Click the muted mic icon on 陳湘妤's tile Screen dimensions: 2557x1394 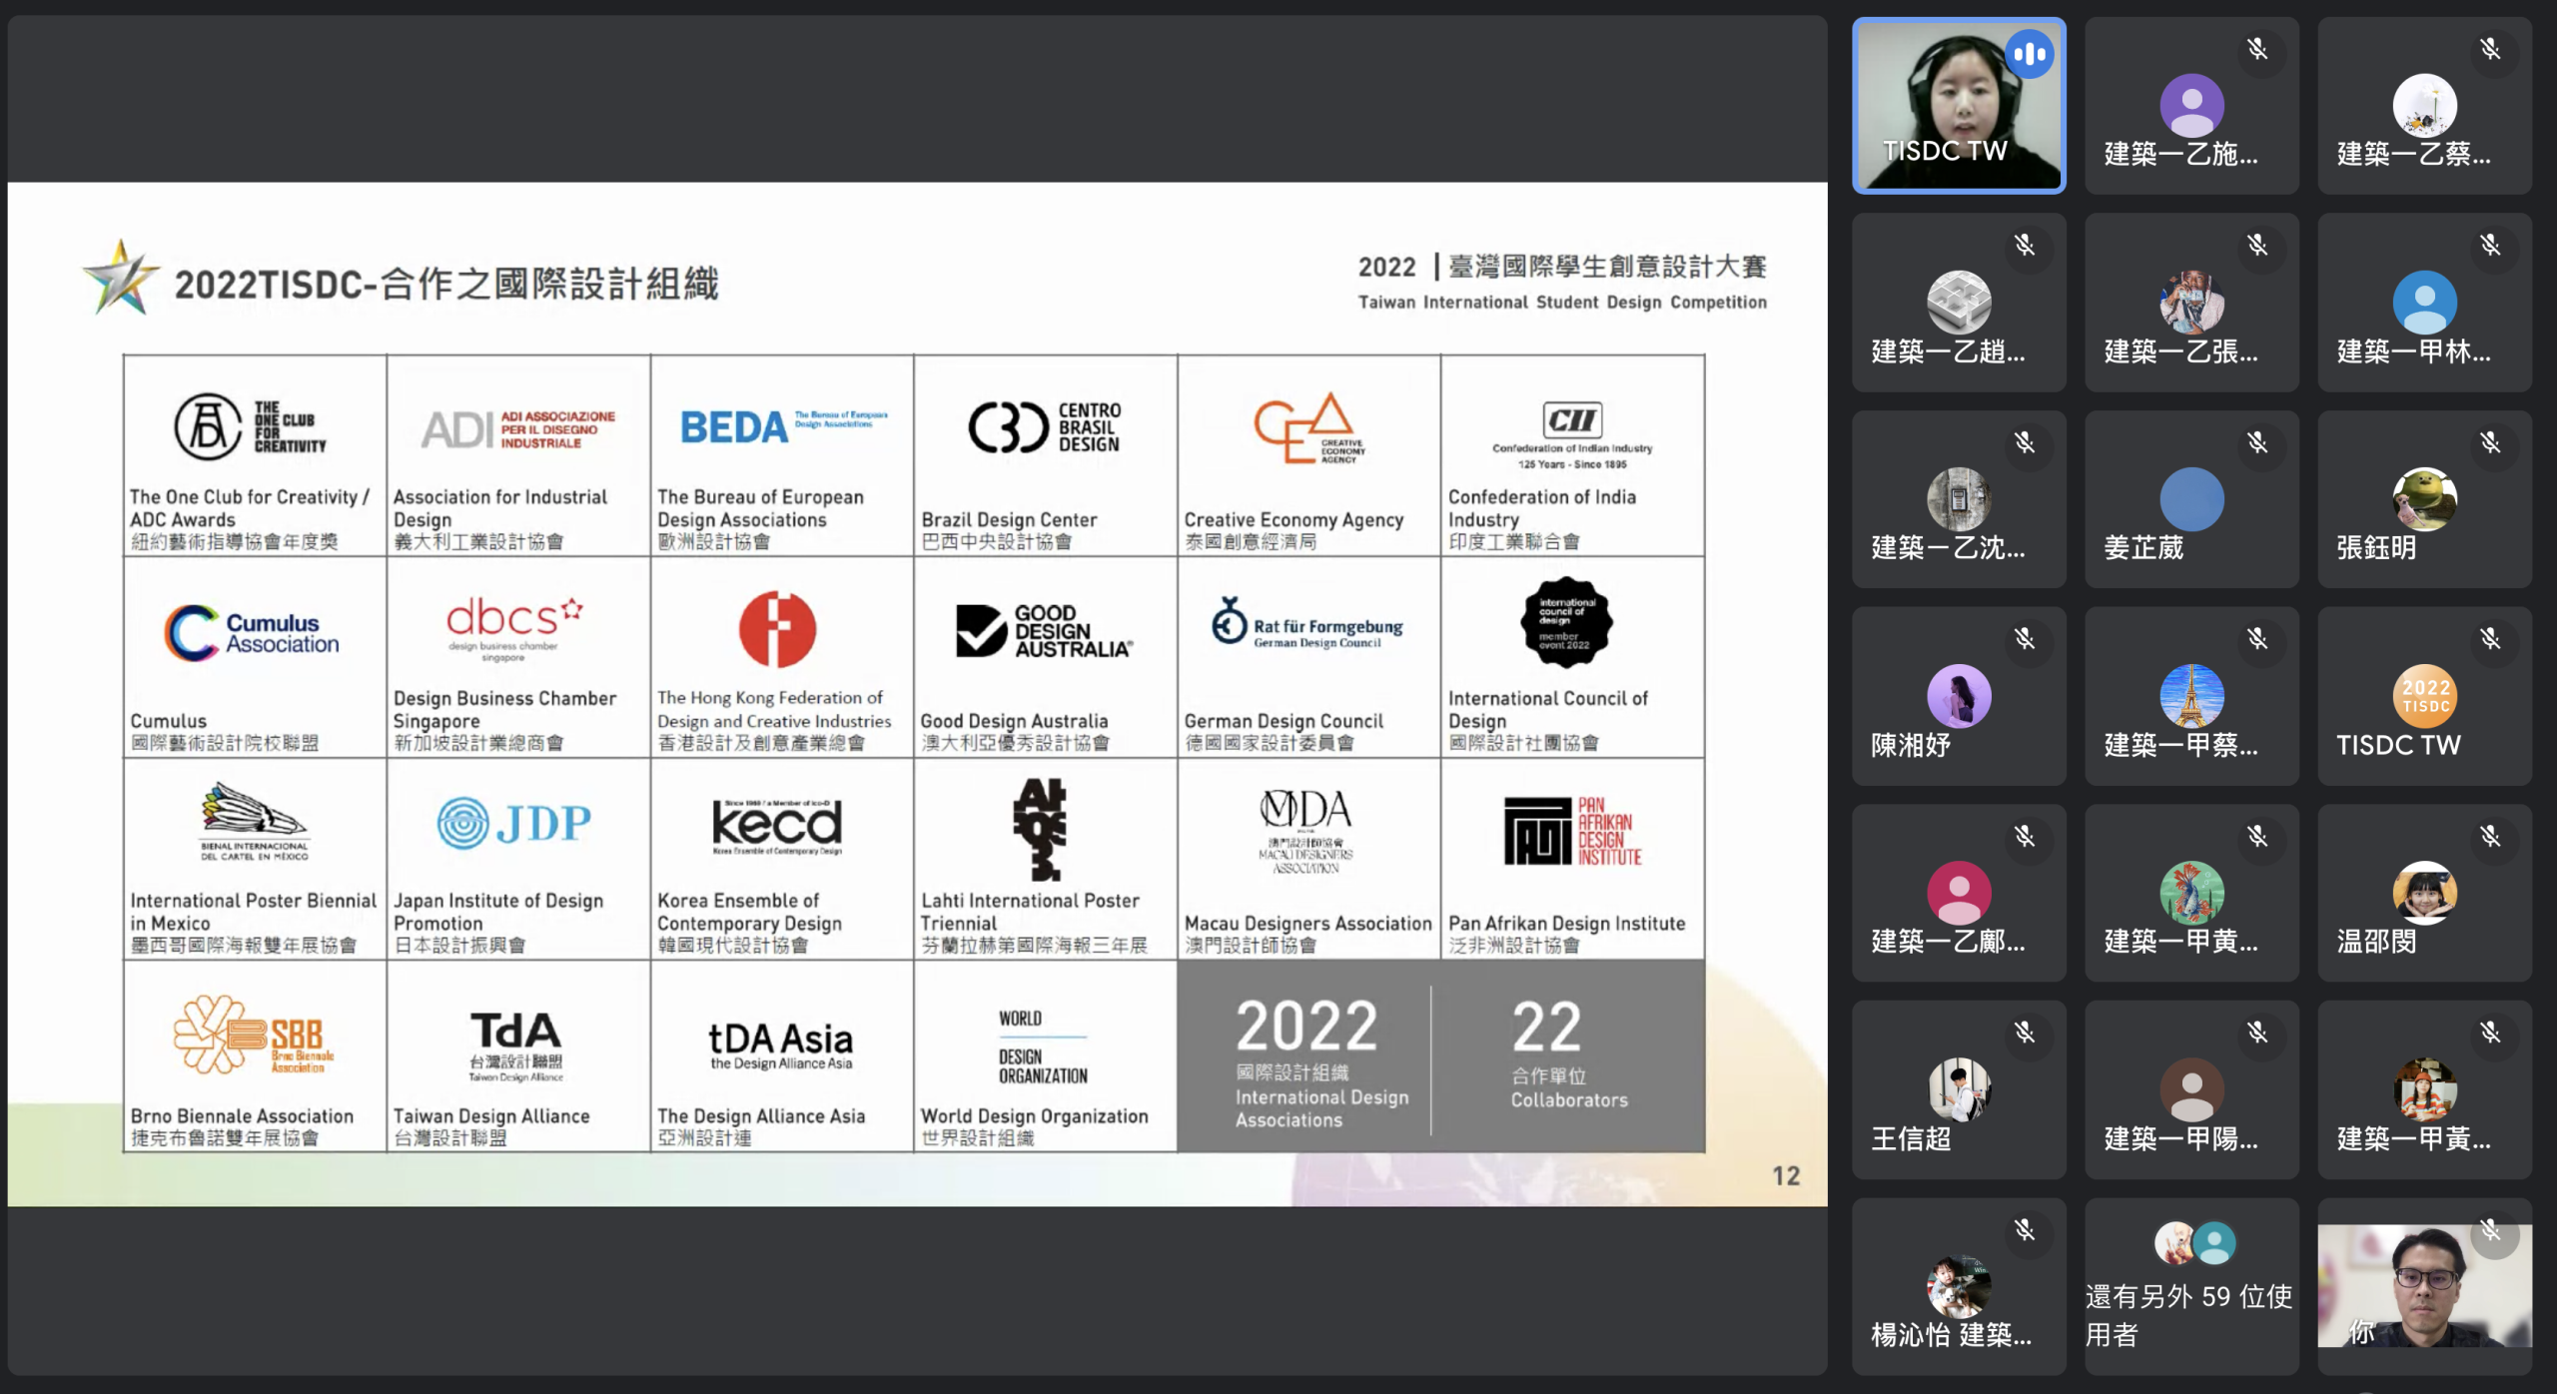tap(2025, 639)
